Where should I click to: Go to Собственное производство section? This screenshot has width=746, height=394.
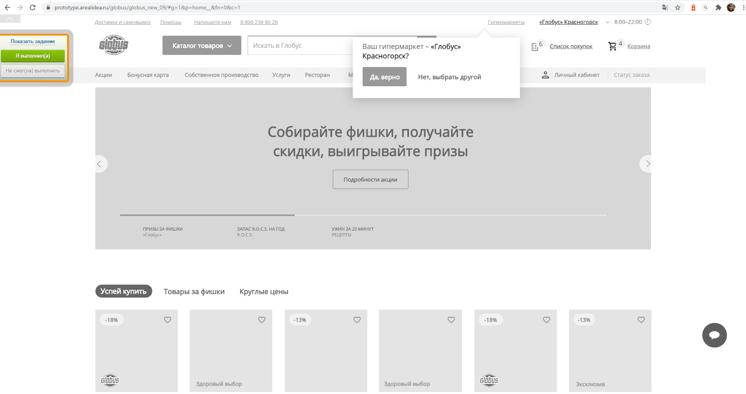click(221, 75)
